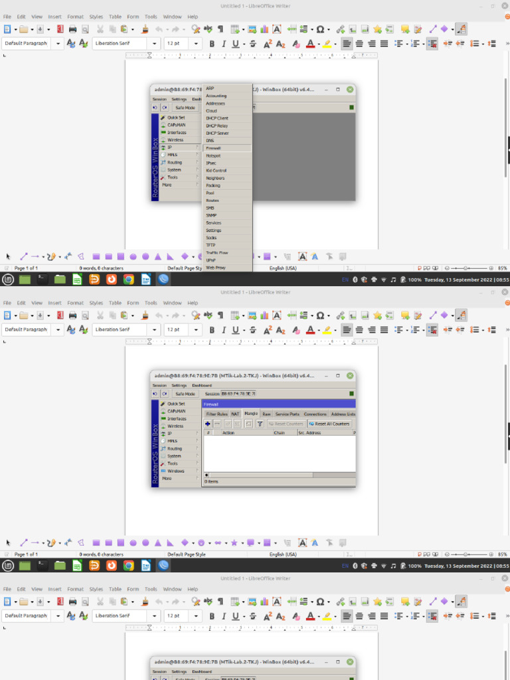Toggle Italic in the Writer window with IP submenu
This screenshot has width=510, height=680.
pos(223,44)
